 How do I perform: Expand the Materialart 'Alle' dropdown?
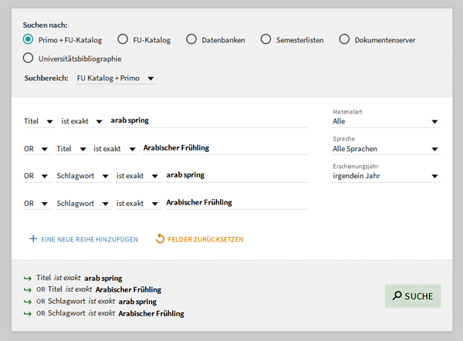(x=387, y=121)
